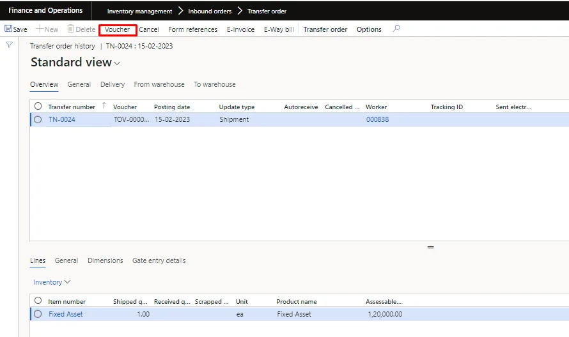Select all rows in lines grid
Screen dimensions: 569x337
pyautogui.click(x=38, y=301)
